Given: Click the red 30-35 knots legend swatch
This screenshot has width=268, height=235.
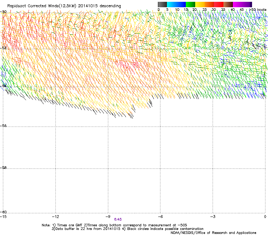Looking at the screenshot, I should pyautogui.click(x=219, y=4).
